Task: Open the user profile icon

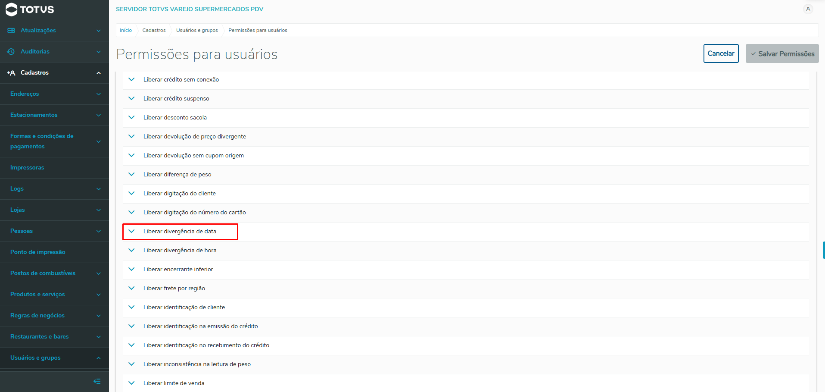Action: pos(808,9)
